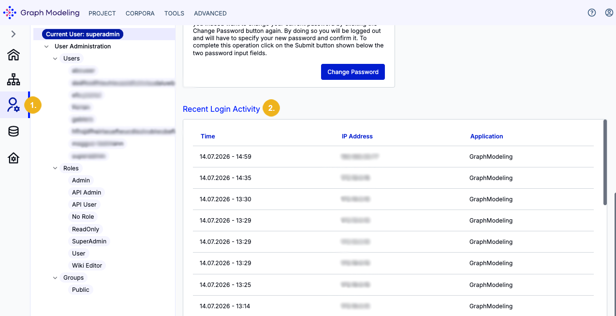Open the Home icon in sidebar
This screenshot has width=616, height=316.
[x=14, y=55]
